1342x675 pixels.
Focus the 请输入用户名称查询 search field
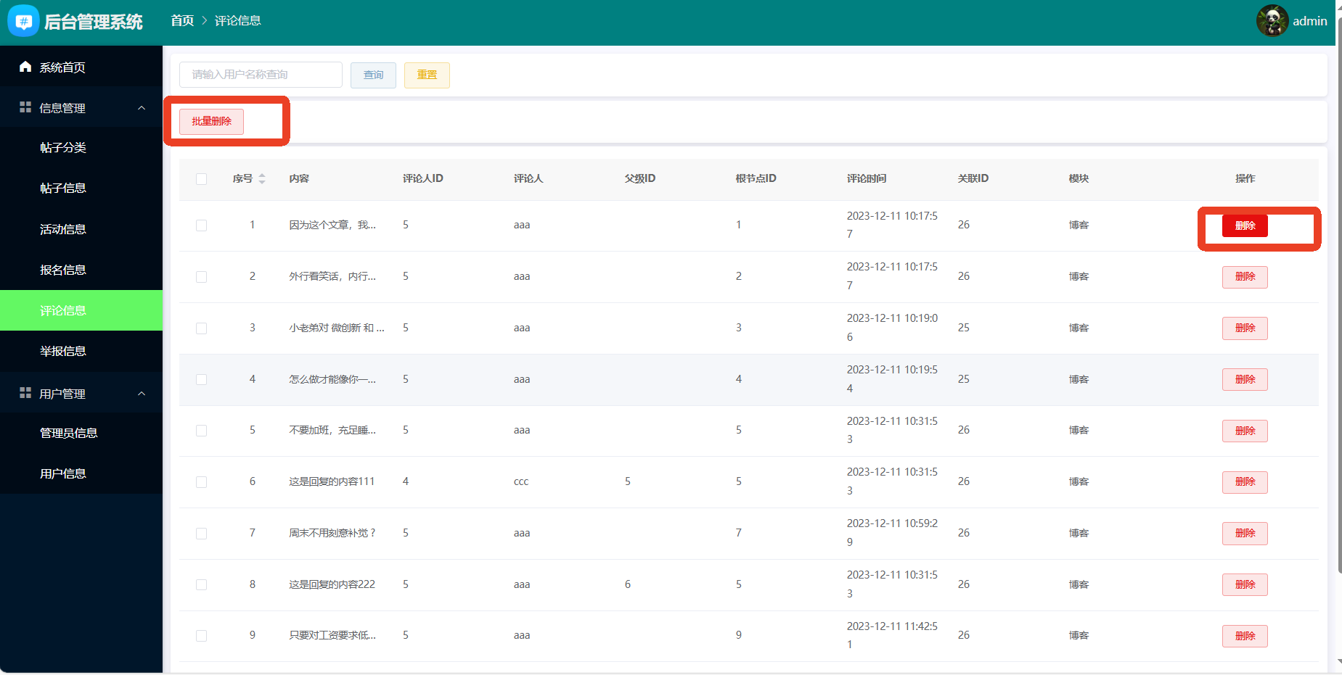(261, 75)
